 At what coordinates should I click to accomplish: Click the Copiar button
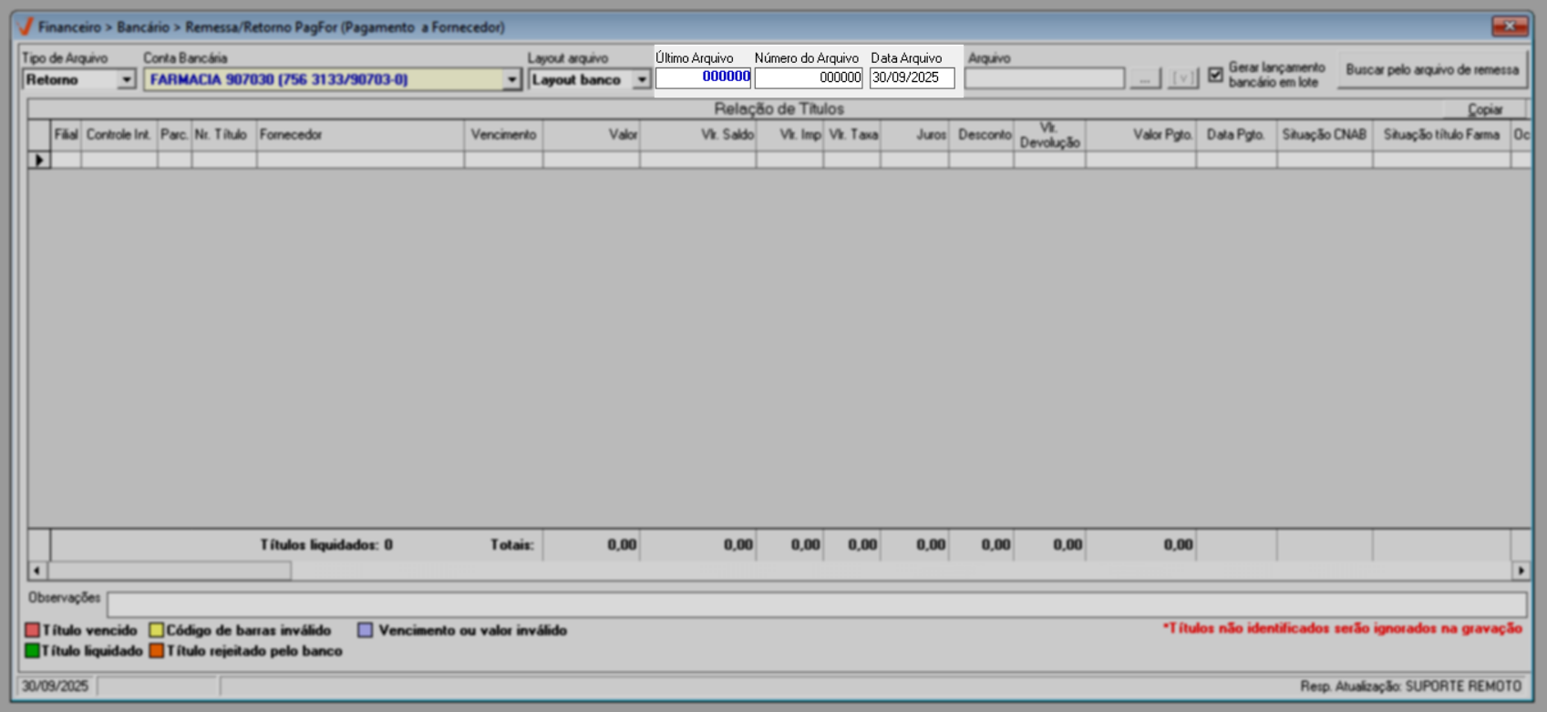1484,109
